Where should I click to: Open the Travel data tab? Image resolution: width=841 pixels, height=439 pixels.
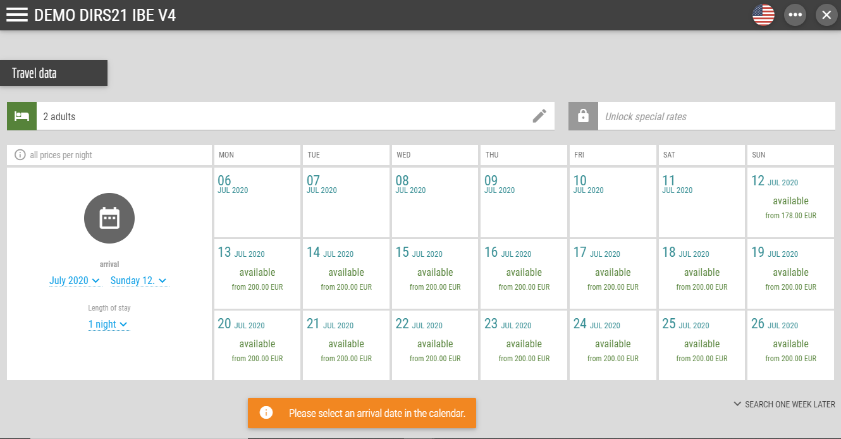coord(54,73)
